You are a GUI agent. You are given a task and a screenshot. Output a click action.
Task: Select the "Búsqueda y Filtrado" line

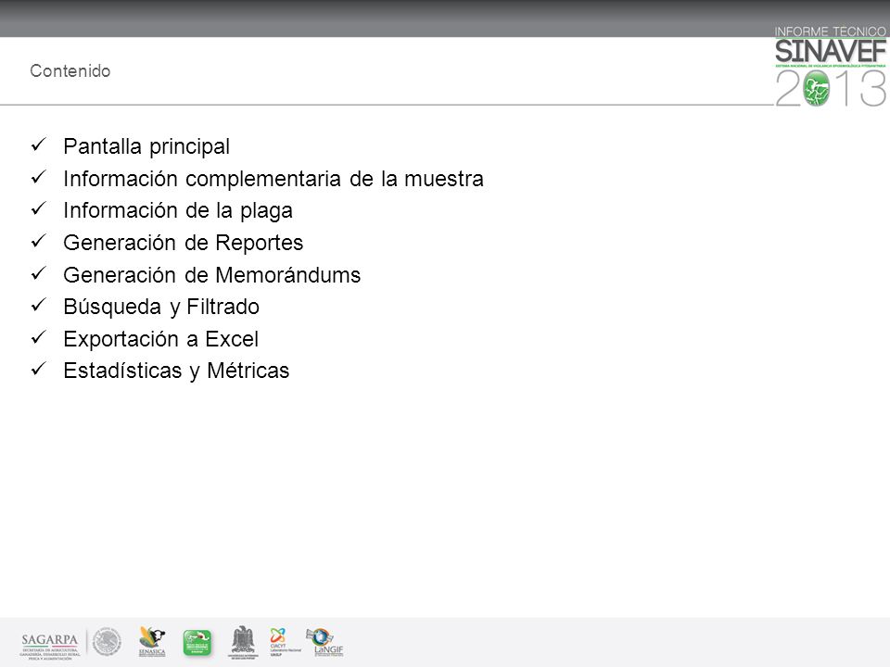click(x=161, y=307)
